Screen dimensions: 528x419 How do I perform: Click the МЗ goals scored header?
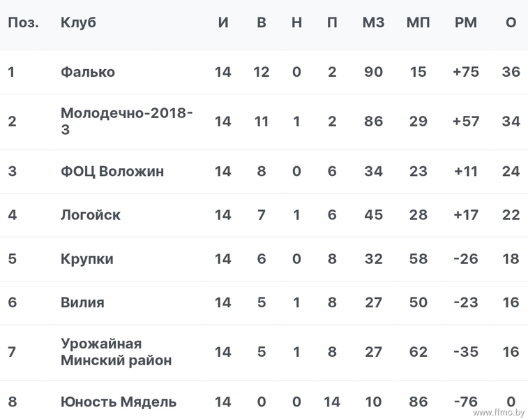tap(373, 22)
